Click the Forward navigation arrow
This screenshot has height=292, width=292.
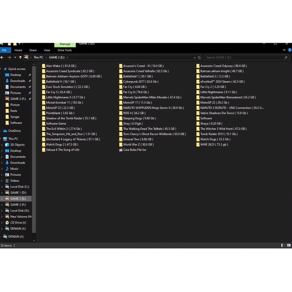(x=9, y=58)
